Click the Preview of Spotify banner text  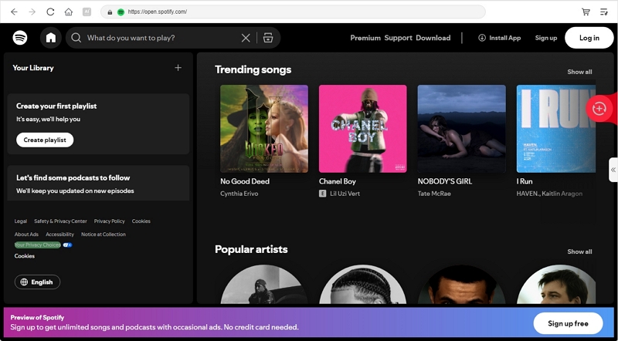[37, 317]
